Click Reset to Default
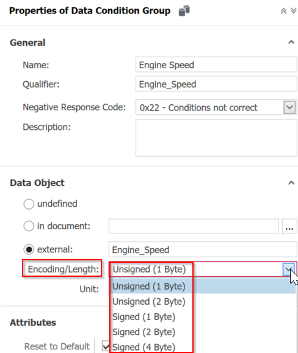The image size is (298, 353). click(x=57, y=346)
